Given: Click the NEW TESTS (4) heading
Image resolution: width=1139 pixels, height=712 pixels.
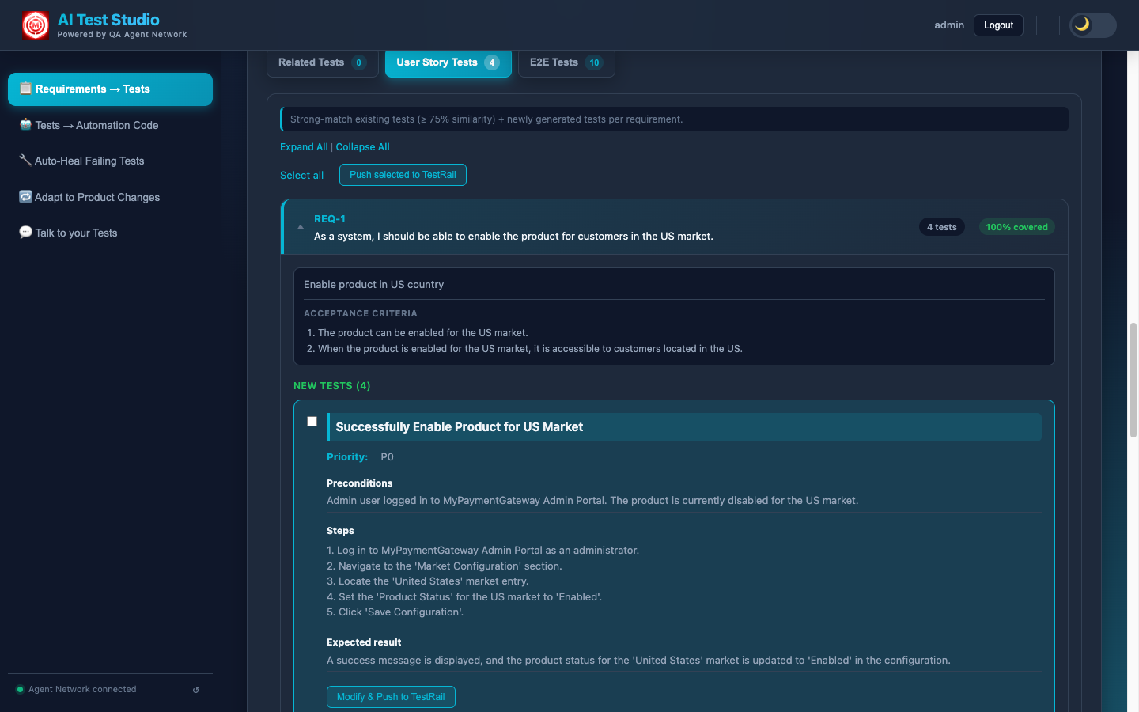Looking at the screenshot, I should click(332, 386).
